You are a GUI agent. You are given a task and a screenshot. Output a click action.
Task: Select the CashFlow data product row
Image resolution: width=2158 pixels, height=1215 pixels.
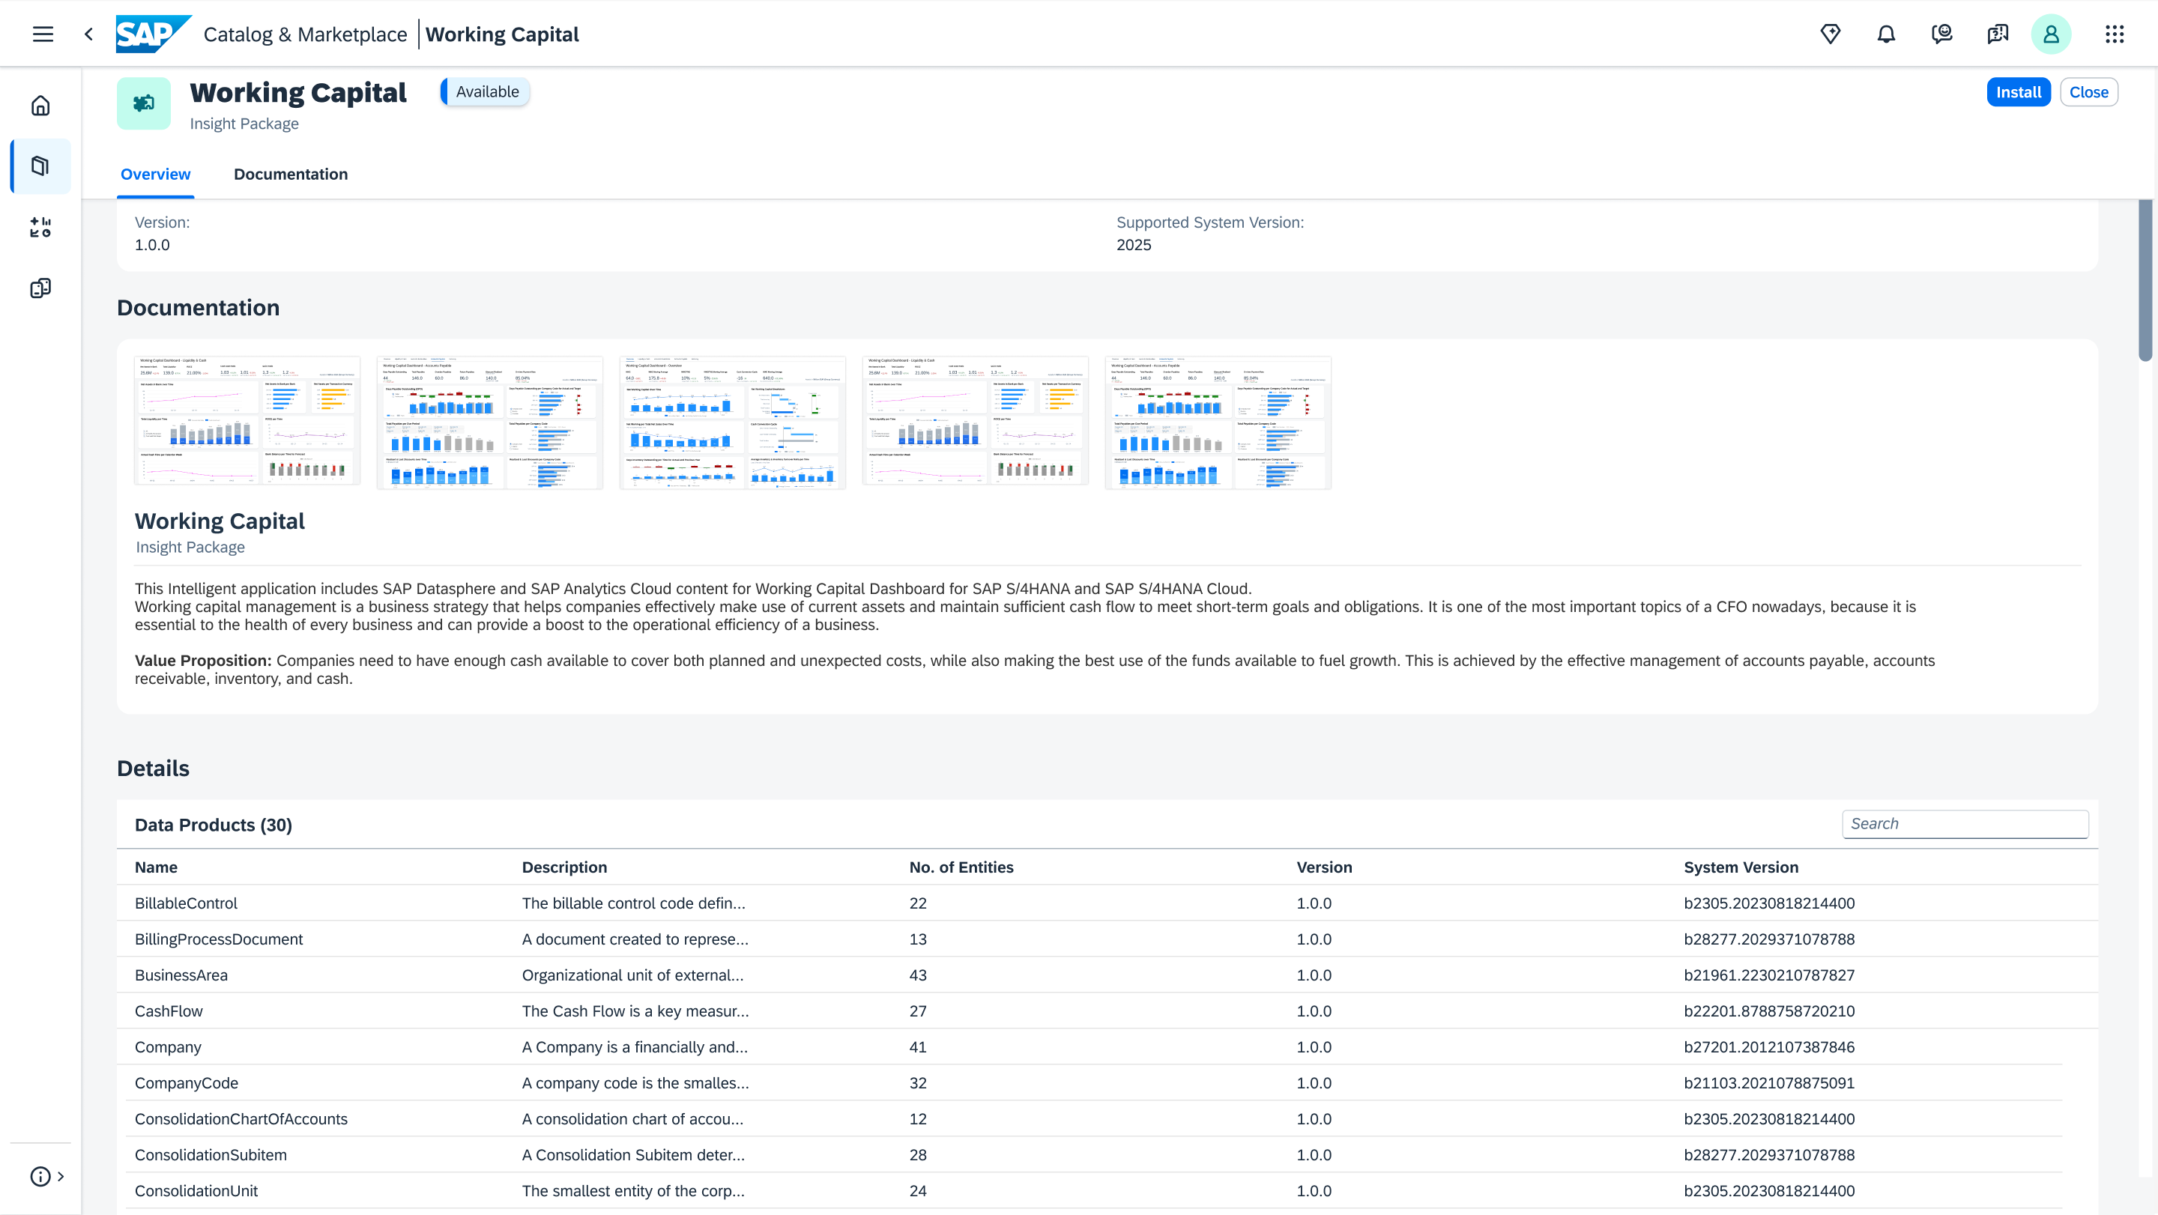pos(169,1011)
